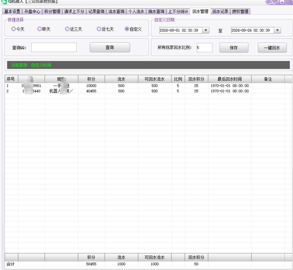Switch to the 流水查询 tab
Image resolution: width=293 pixels, height=270 pixels.
click(x=116, y=11)
